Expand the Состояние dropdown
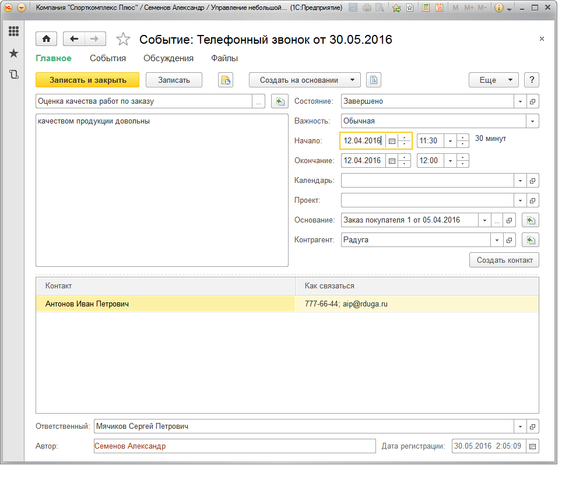This screenshot has width=576, height=483. pos(520,101)
